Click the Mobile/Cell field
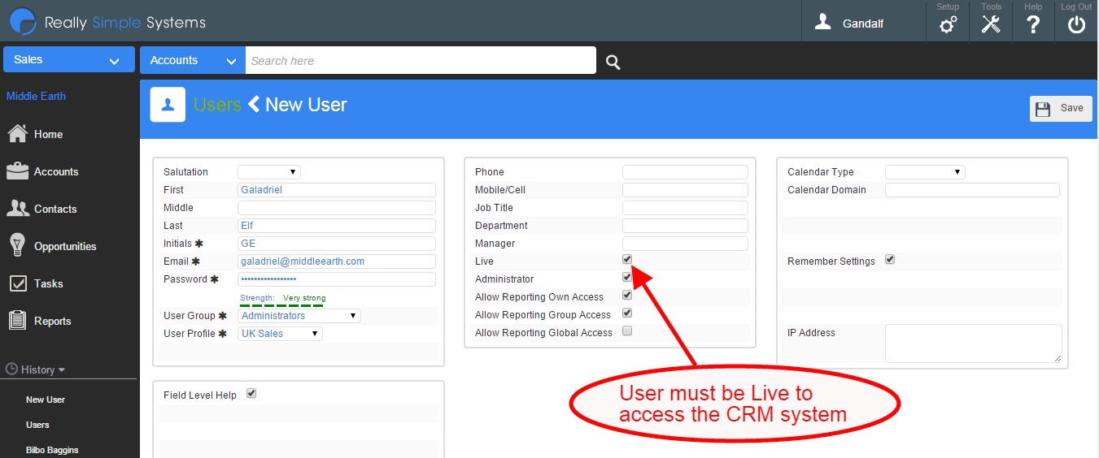Screen dimensions: 1099x458 [x=685, y=190]
